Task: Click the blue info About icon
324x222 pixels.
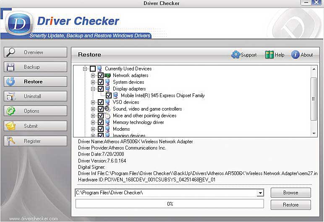Action: point(295,55)
